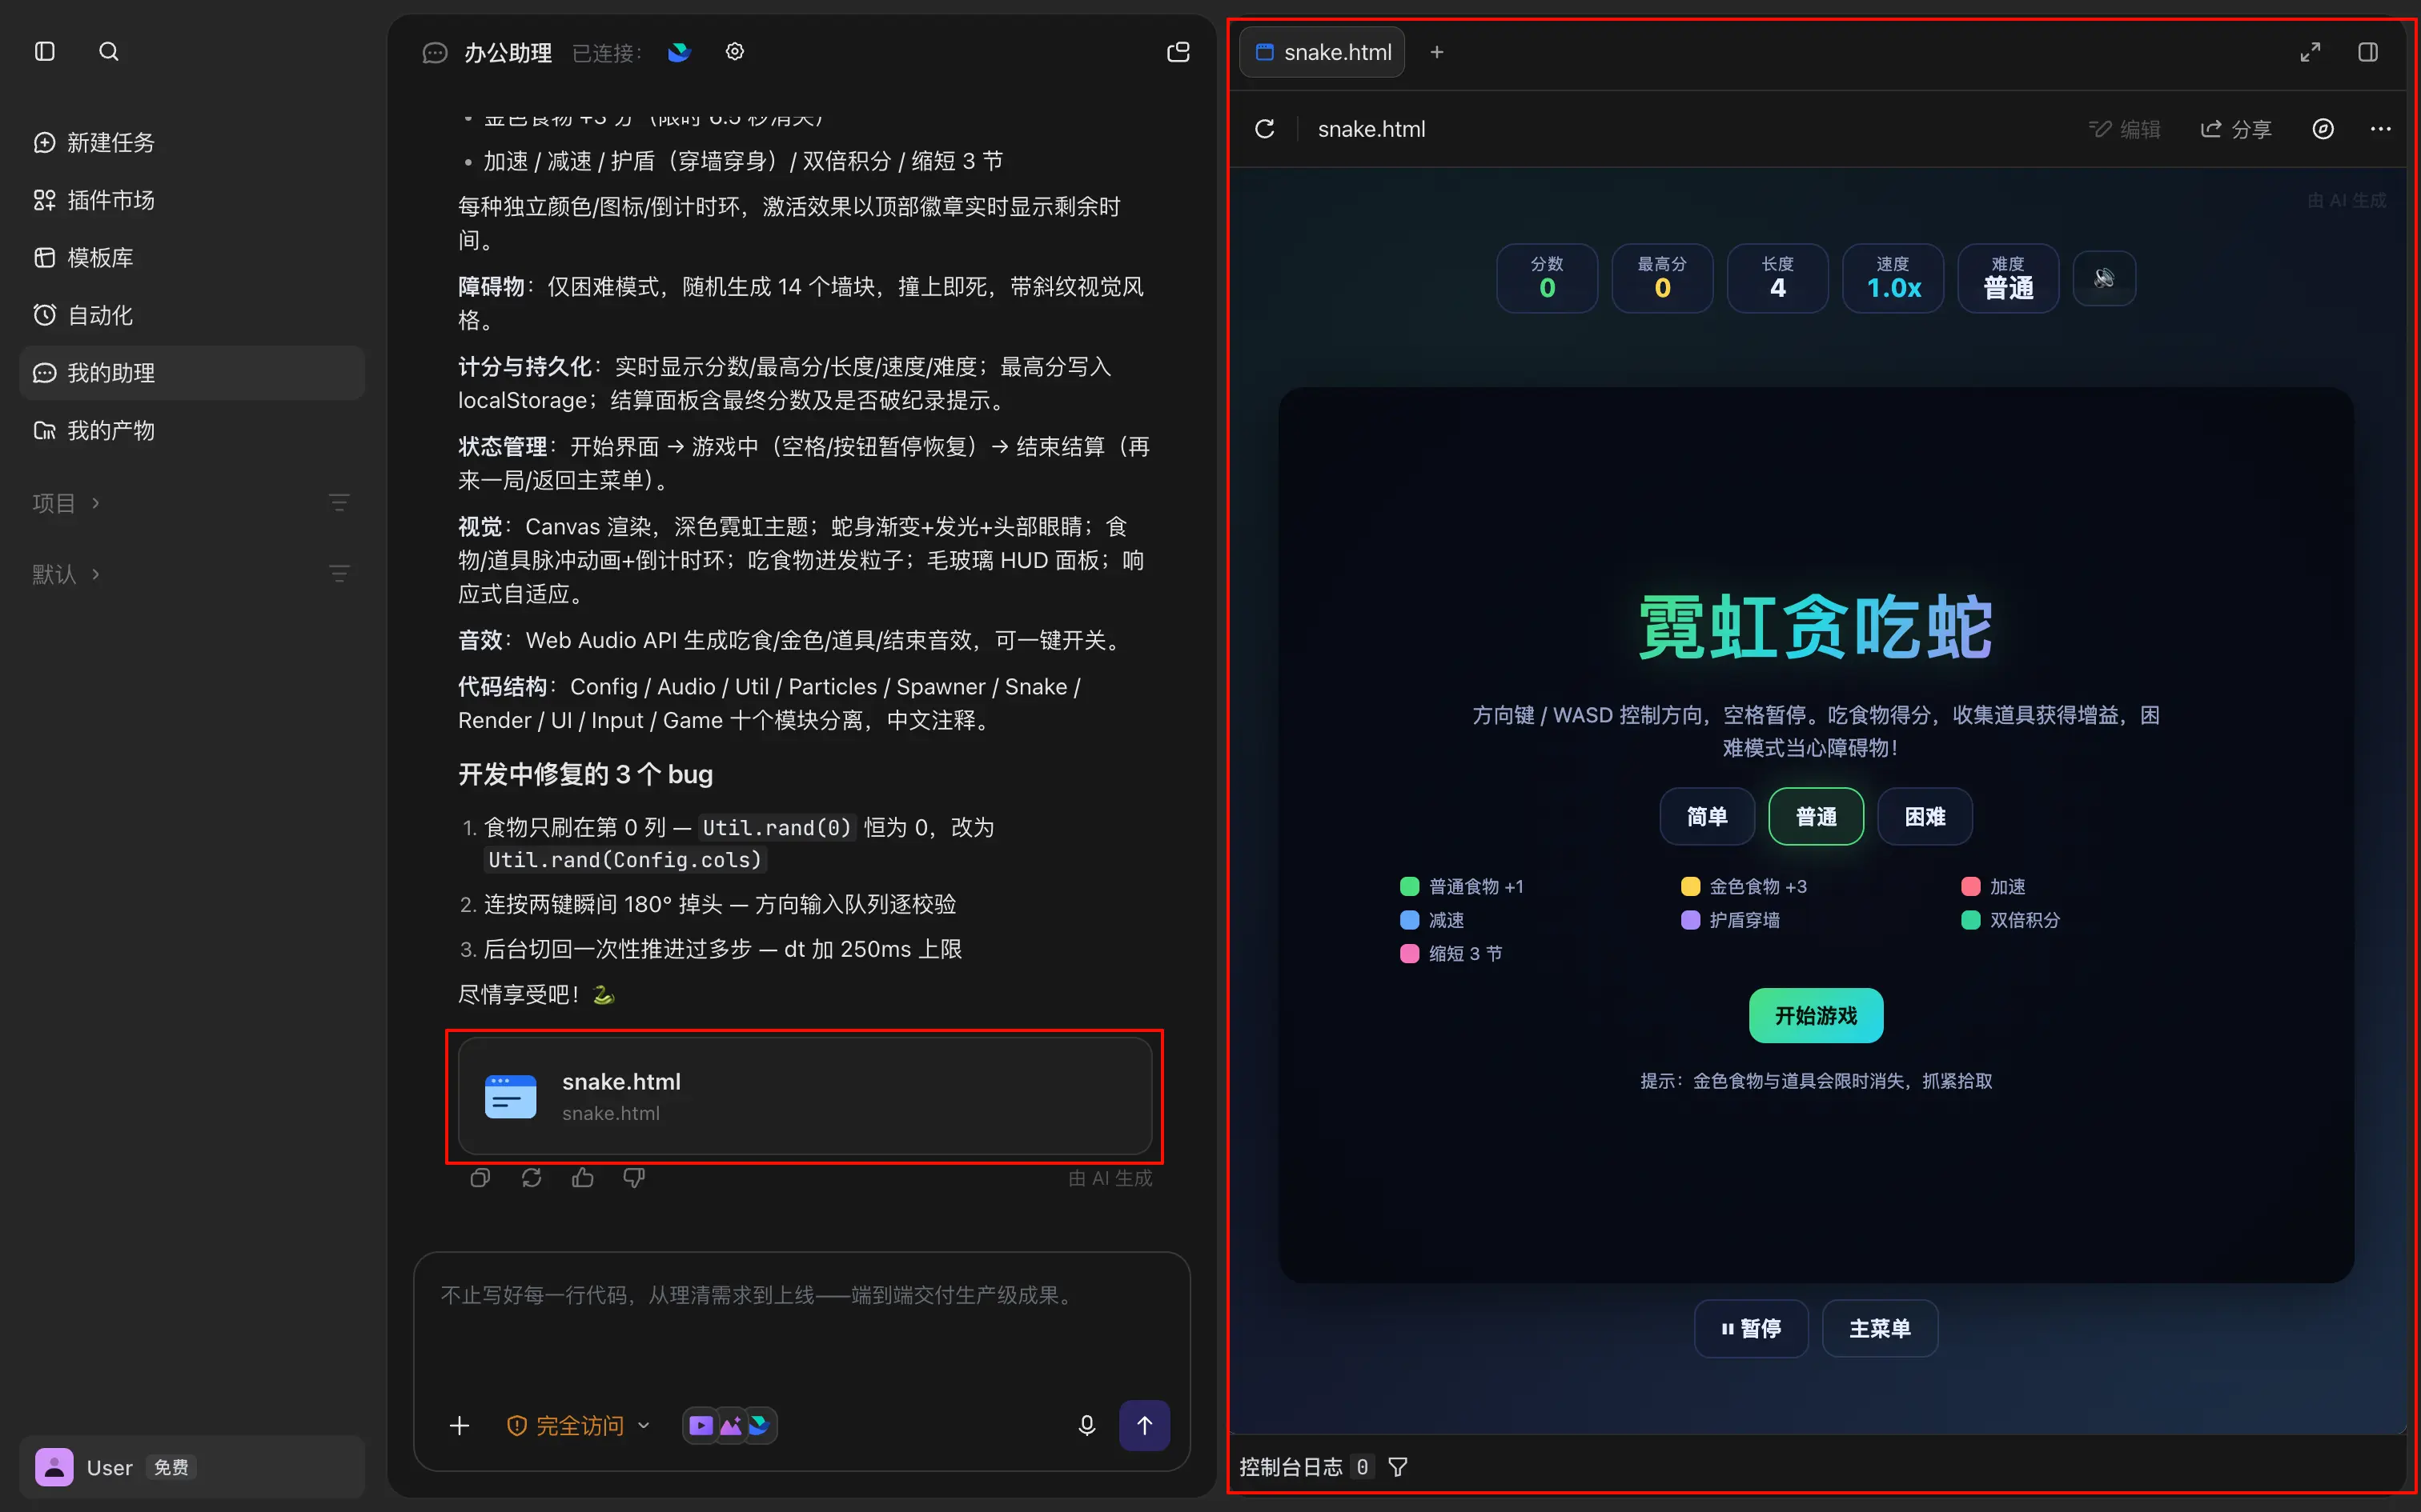Go to 模板库 in the sidebar
This screenshot has height=1512, width=2421.
pyautogui.click(x=192, y=258)
